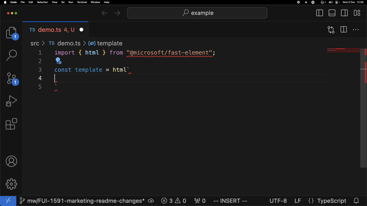Click the -- INSERT -- vim mode status

tap(230, 201)
